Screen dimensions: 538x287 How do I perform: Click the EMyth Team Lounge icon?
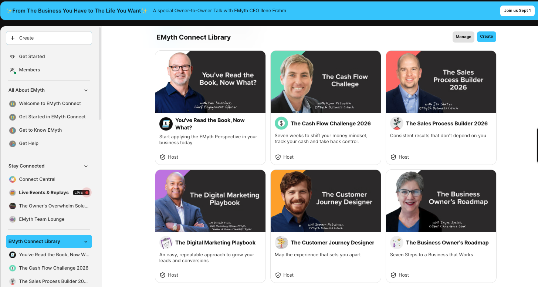pos(13,219)
